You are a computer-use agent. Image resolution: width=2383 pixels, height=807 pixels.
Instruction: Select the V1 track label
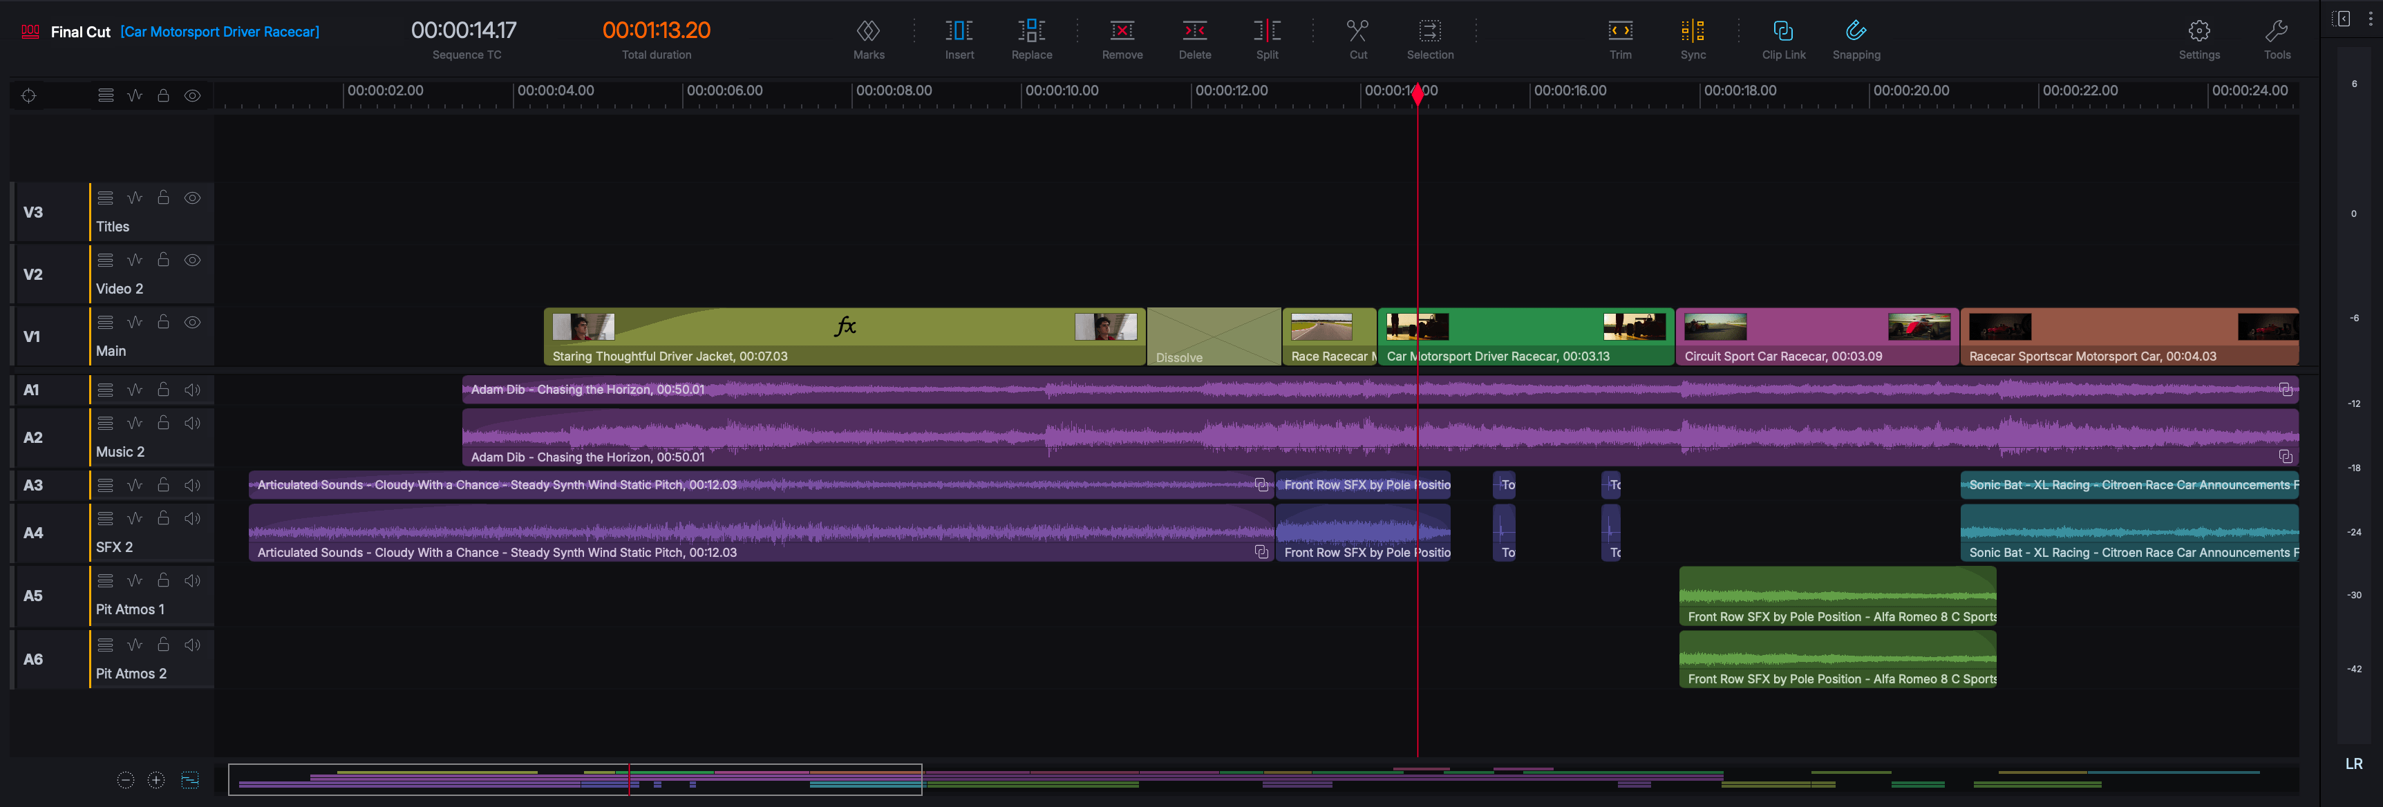pyautogui.click(x=32, y=336)
